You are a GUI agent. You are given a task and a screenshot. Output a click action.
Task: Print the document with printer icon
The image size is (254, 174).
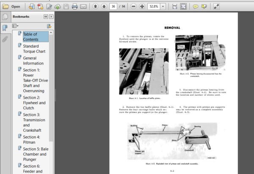(75, 6)
